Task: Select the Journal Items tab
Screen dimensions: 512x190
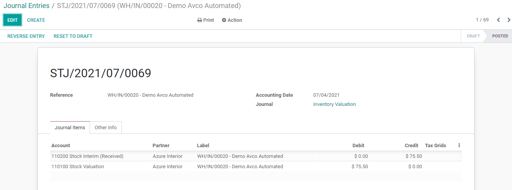Action: (x=70, y=128)
